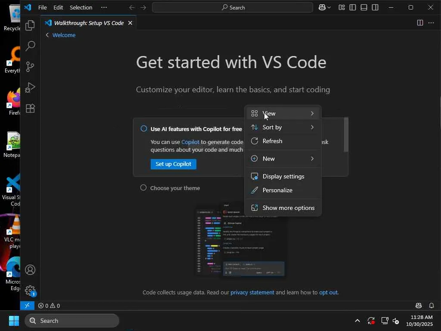Open the File menu
The width and height of the screenshot is (441, 331).
pos(43,8)
